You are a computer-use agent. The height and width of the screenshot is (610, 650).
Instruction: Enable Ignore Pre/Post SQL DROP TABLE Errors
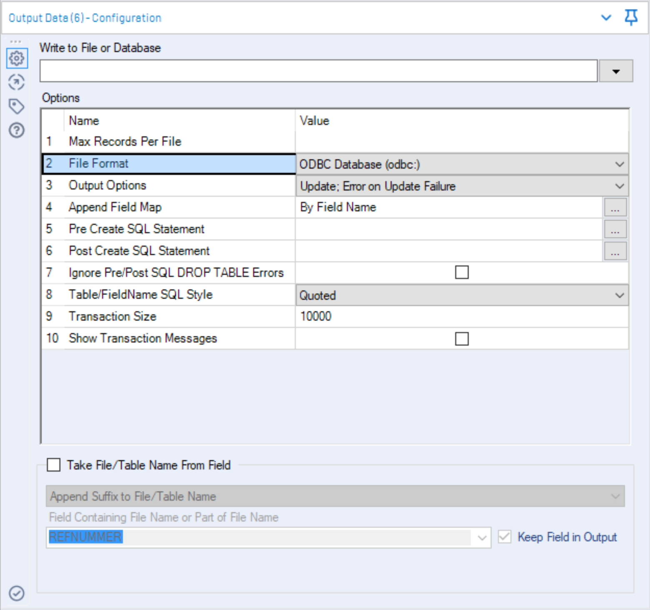point(462,273)
